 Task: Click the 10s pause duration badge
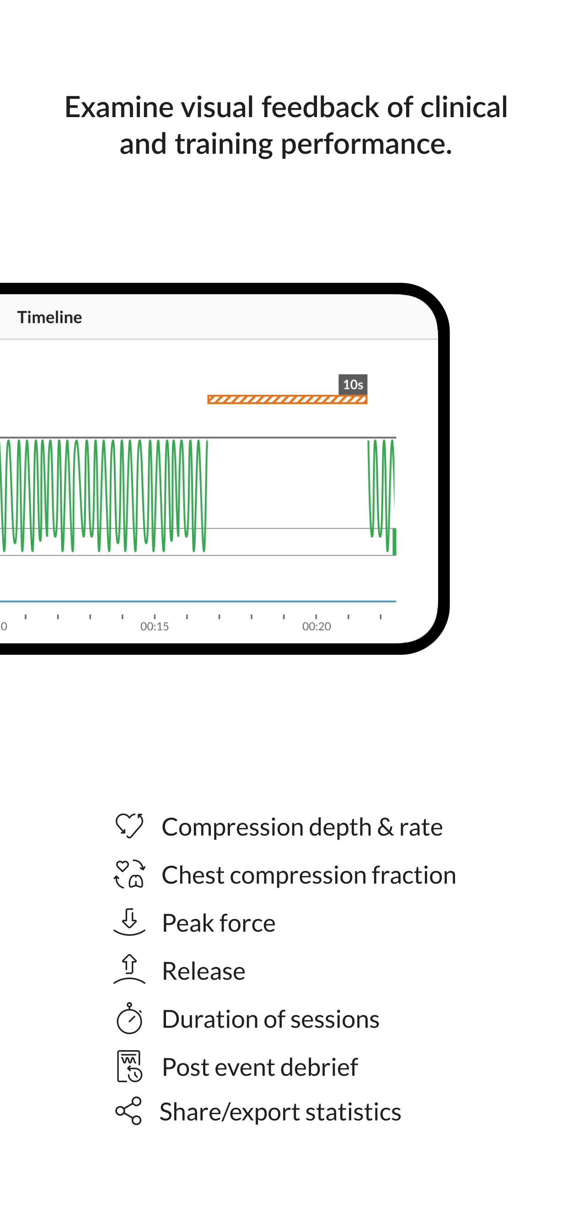pos(353,384)
